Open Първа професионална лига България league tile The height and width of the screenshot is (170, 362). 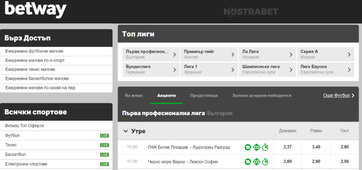click(151, 54)
